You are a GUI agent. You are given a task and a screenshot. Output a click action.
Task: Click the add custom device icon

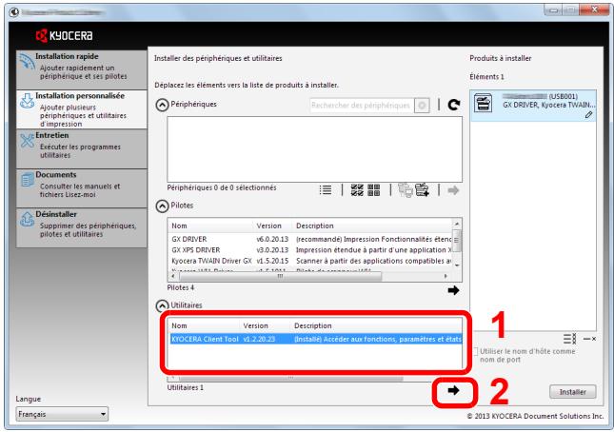(422, 190)
